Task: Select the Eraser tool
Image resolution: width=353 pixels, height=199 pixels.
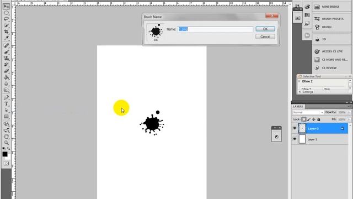Action: click(6, 71)
